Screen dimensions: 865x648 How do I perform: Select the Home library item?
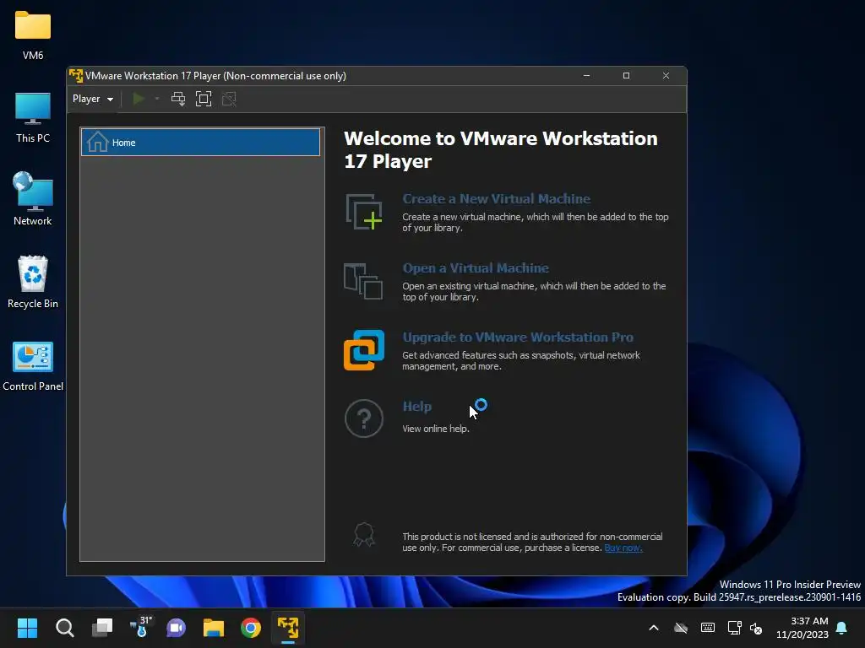(200, 142)
